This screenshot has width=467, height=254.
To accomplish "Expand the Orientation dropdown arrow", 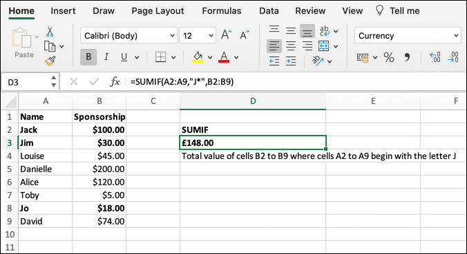I will (330, 61).
